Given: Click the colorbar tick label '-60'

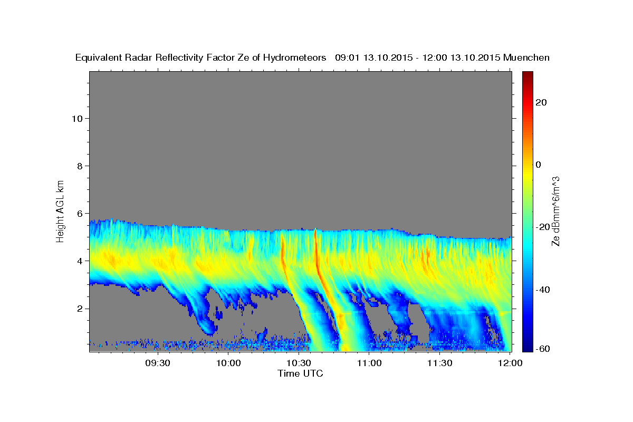Looking at the screenshot, I should point(543,349).
